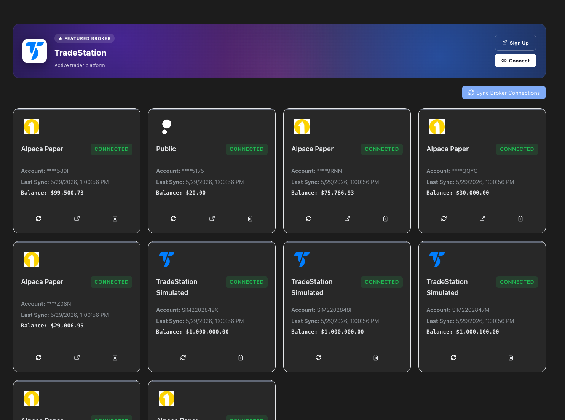Click CONNECTED badge on SIM2202849X card

(x=247, y=282)
